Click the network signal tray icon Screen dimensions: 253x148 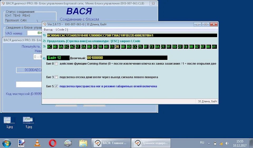pos(221,143)
